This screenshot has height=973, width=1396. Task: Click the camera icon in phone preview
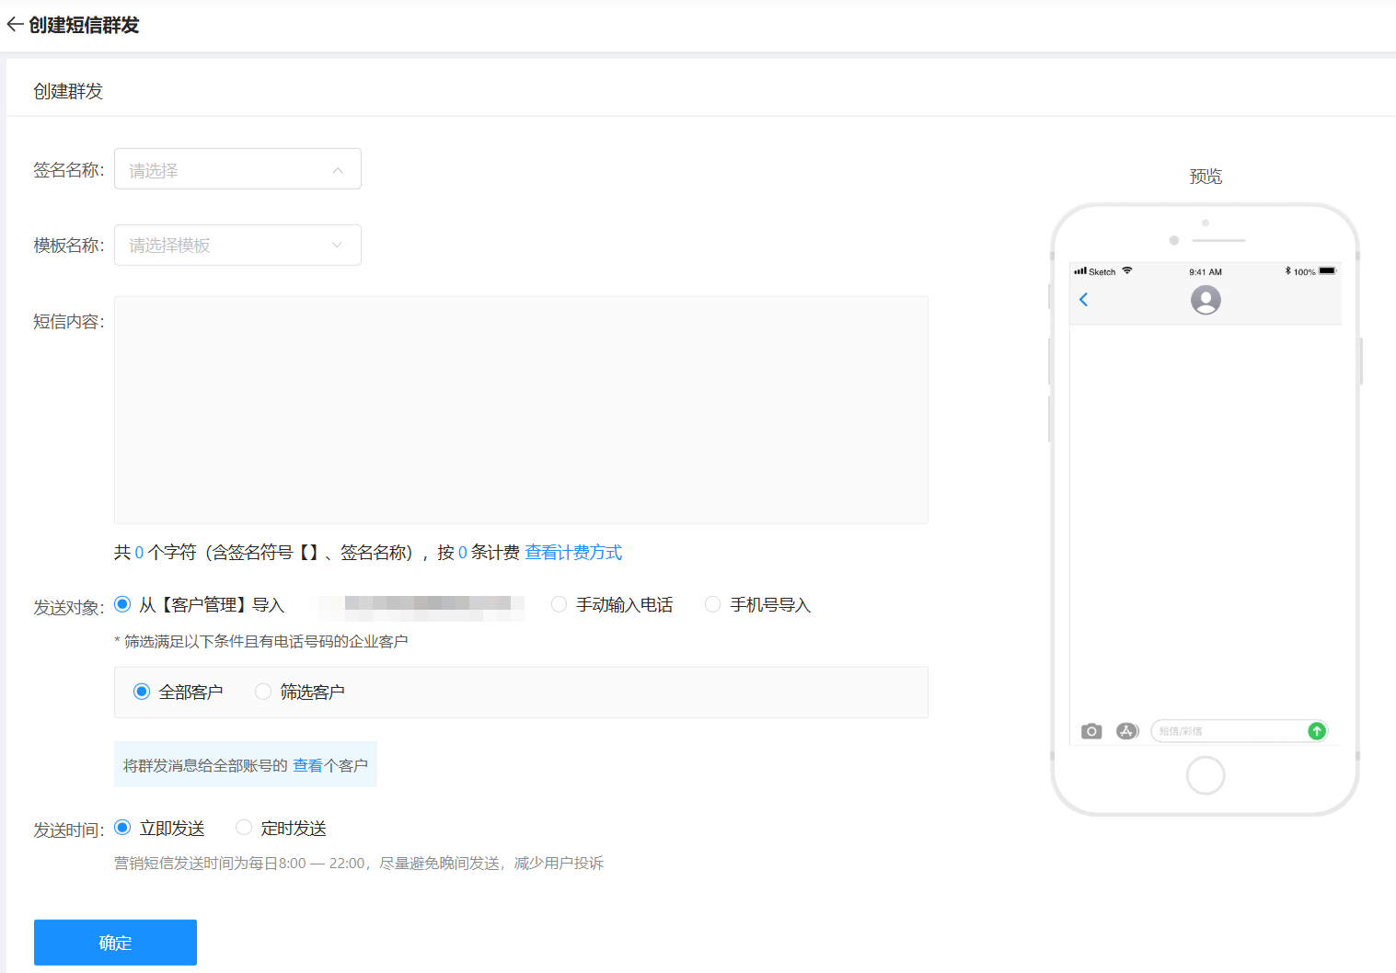click(x=1090, y=731)
